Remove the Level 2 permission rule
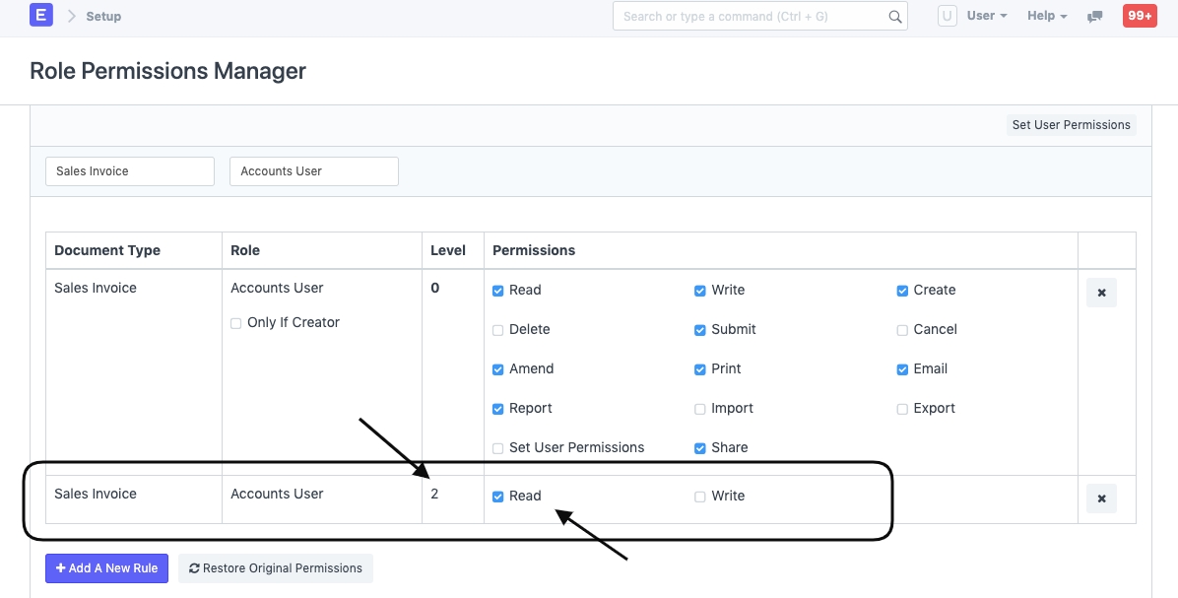This screenshot has height=598, width=1178. [1101, 498]
